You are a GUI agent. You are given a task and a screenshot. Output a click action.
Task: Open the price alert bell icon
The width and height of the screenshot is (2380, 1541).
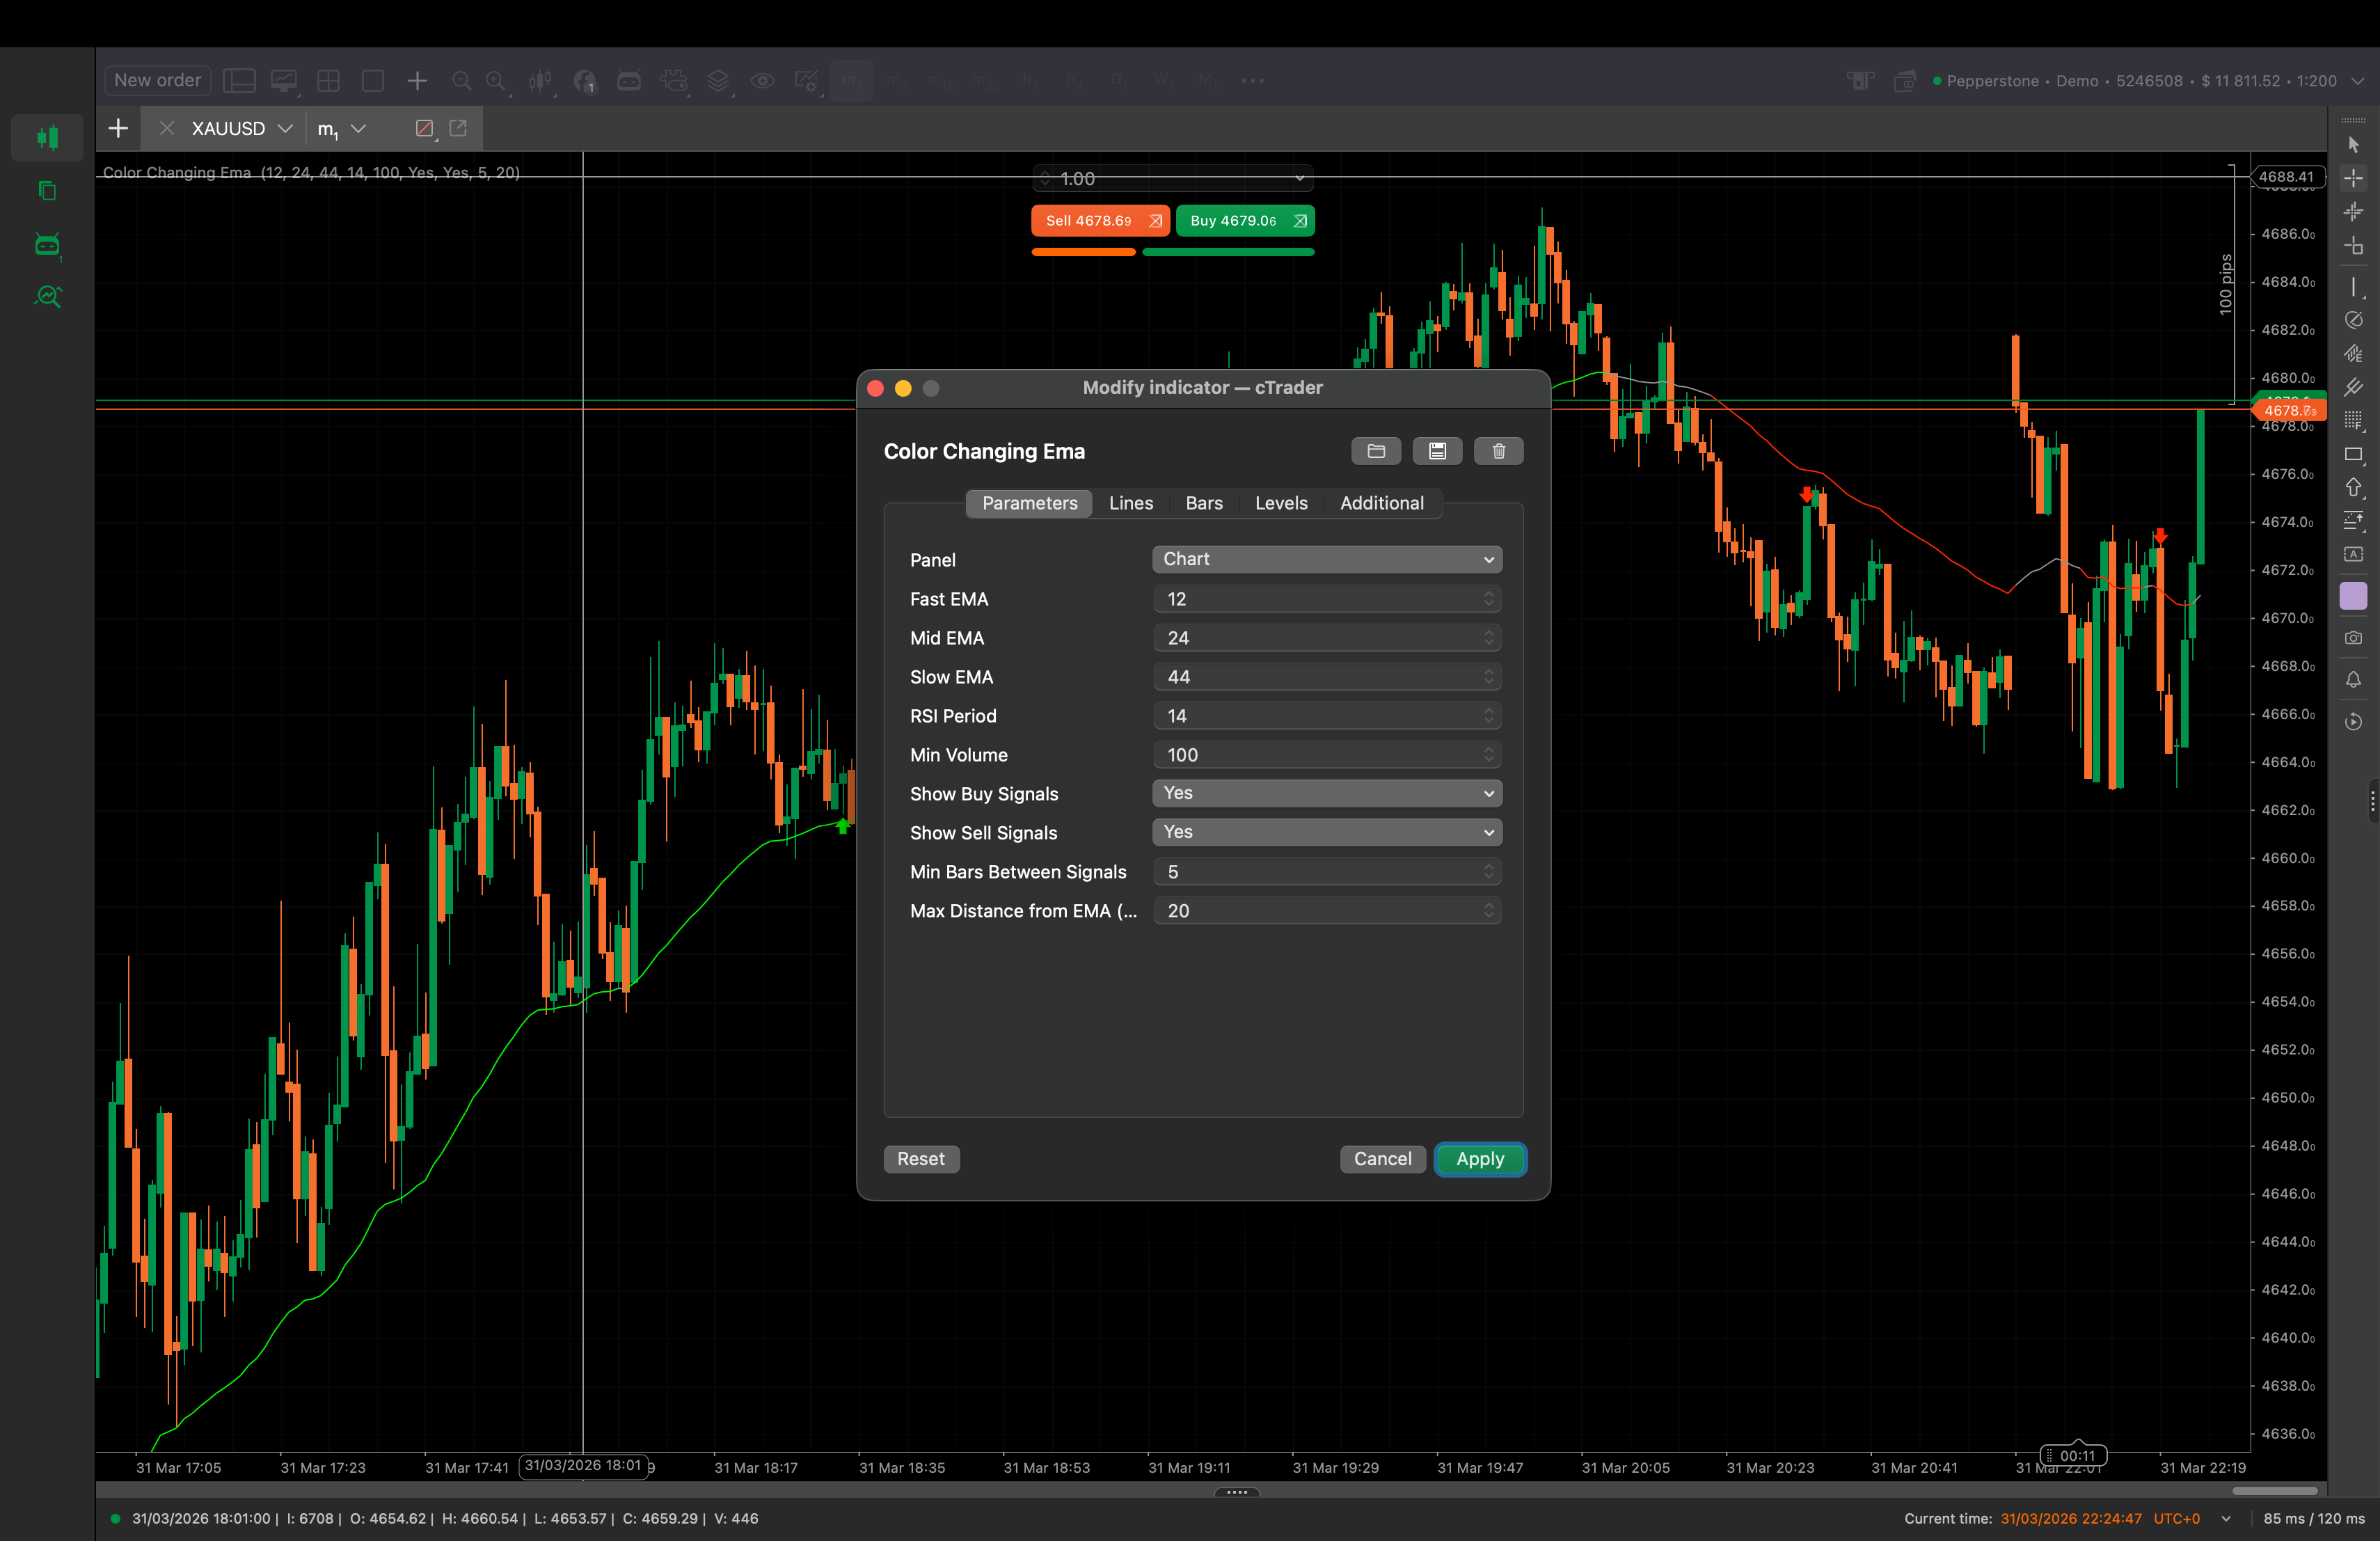[x=2353, y=680]
